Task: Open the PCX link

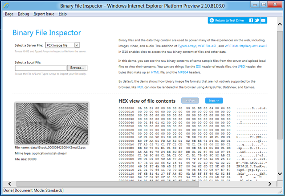Action: 140,87
